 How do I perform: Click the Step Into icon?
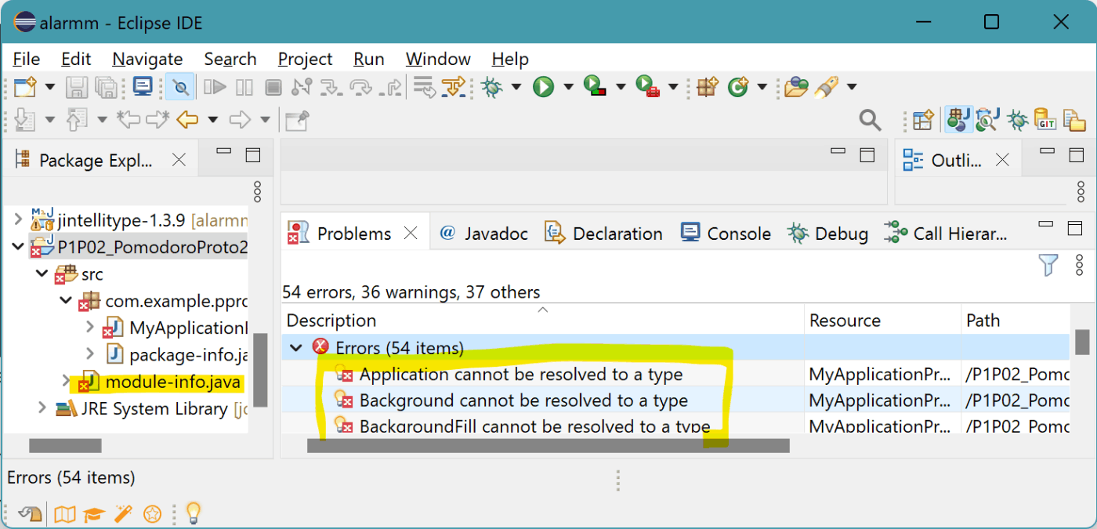(x=331, y=86)
